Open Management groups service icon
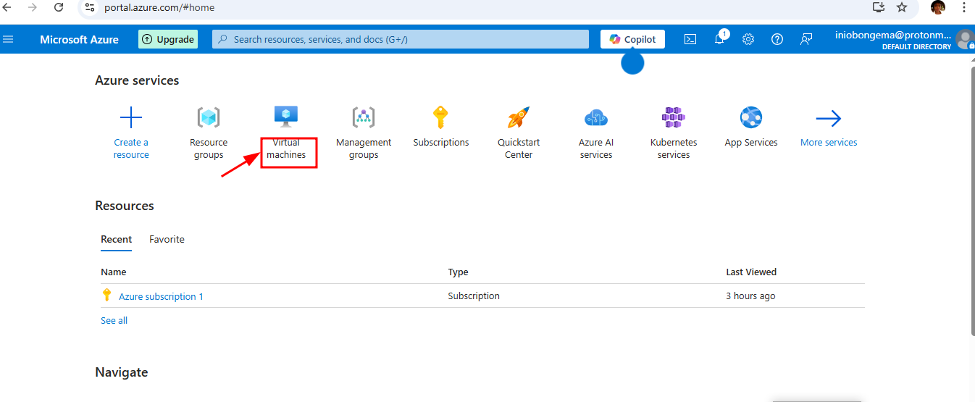 [x=364, y=117]
